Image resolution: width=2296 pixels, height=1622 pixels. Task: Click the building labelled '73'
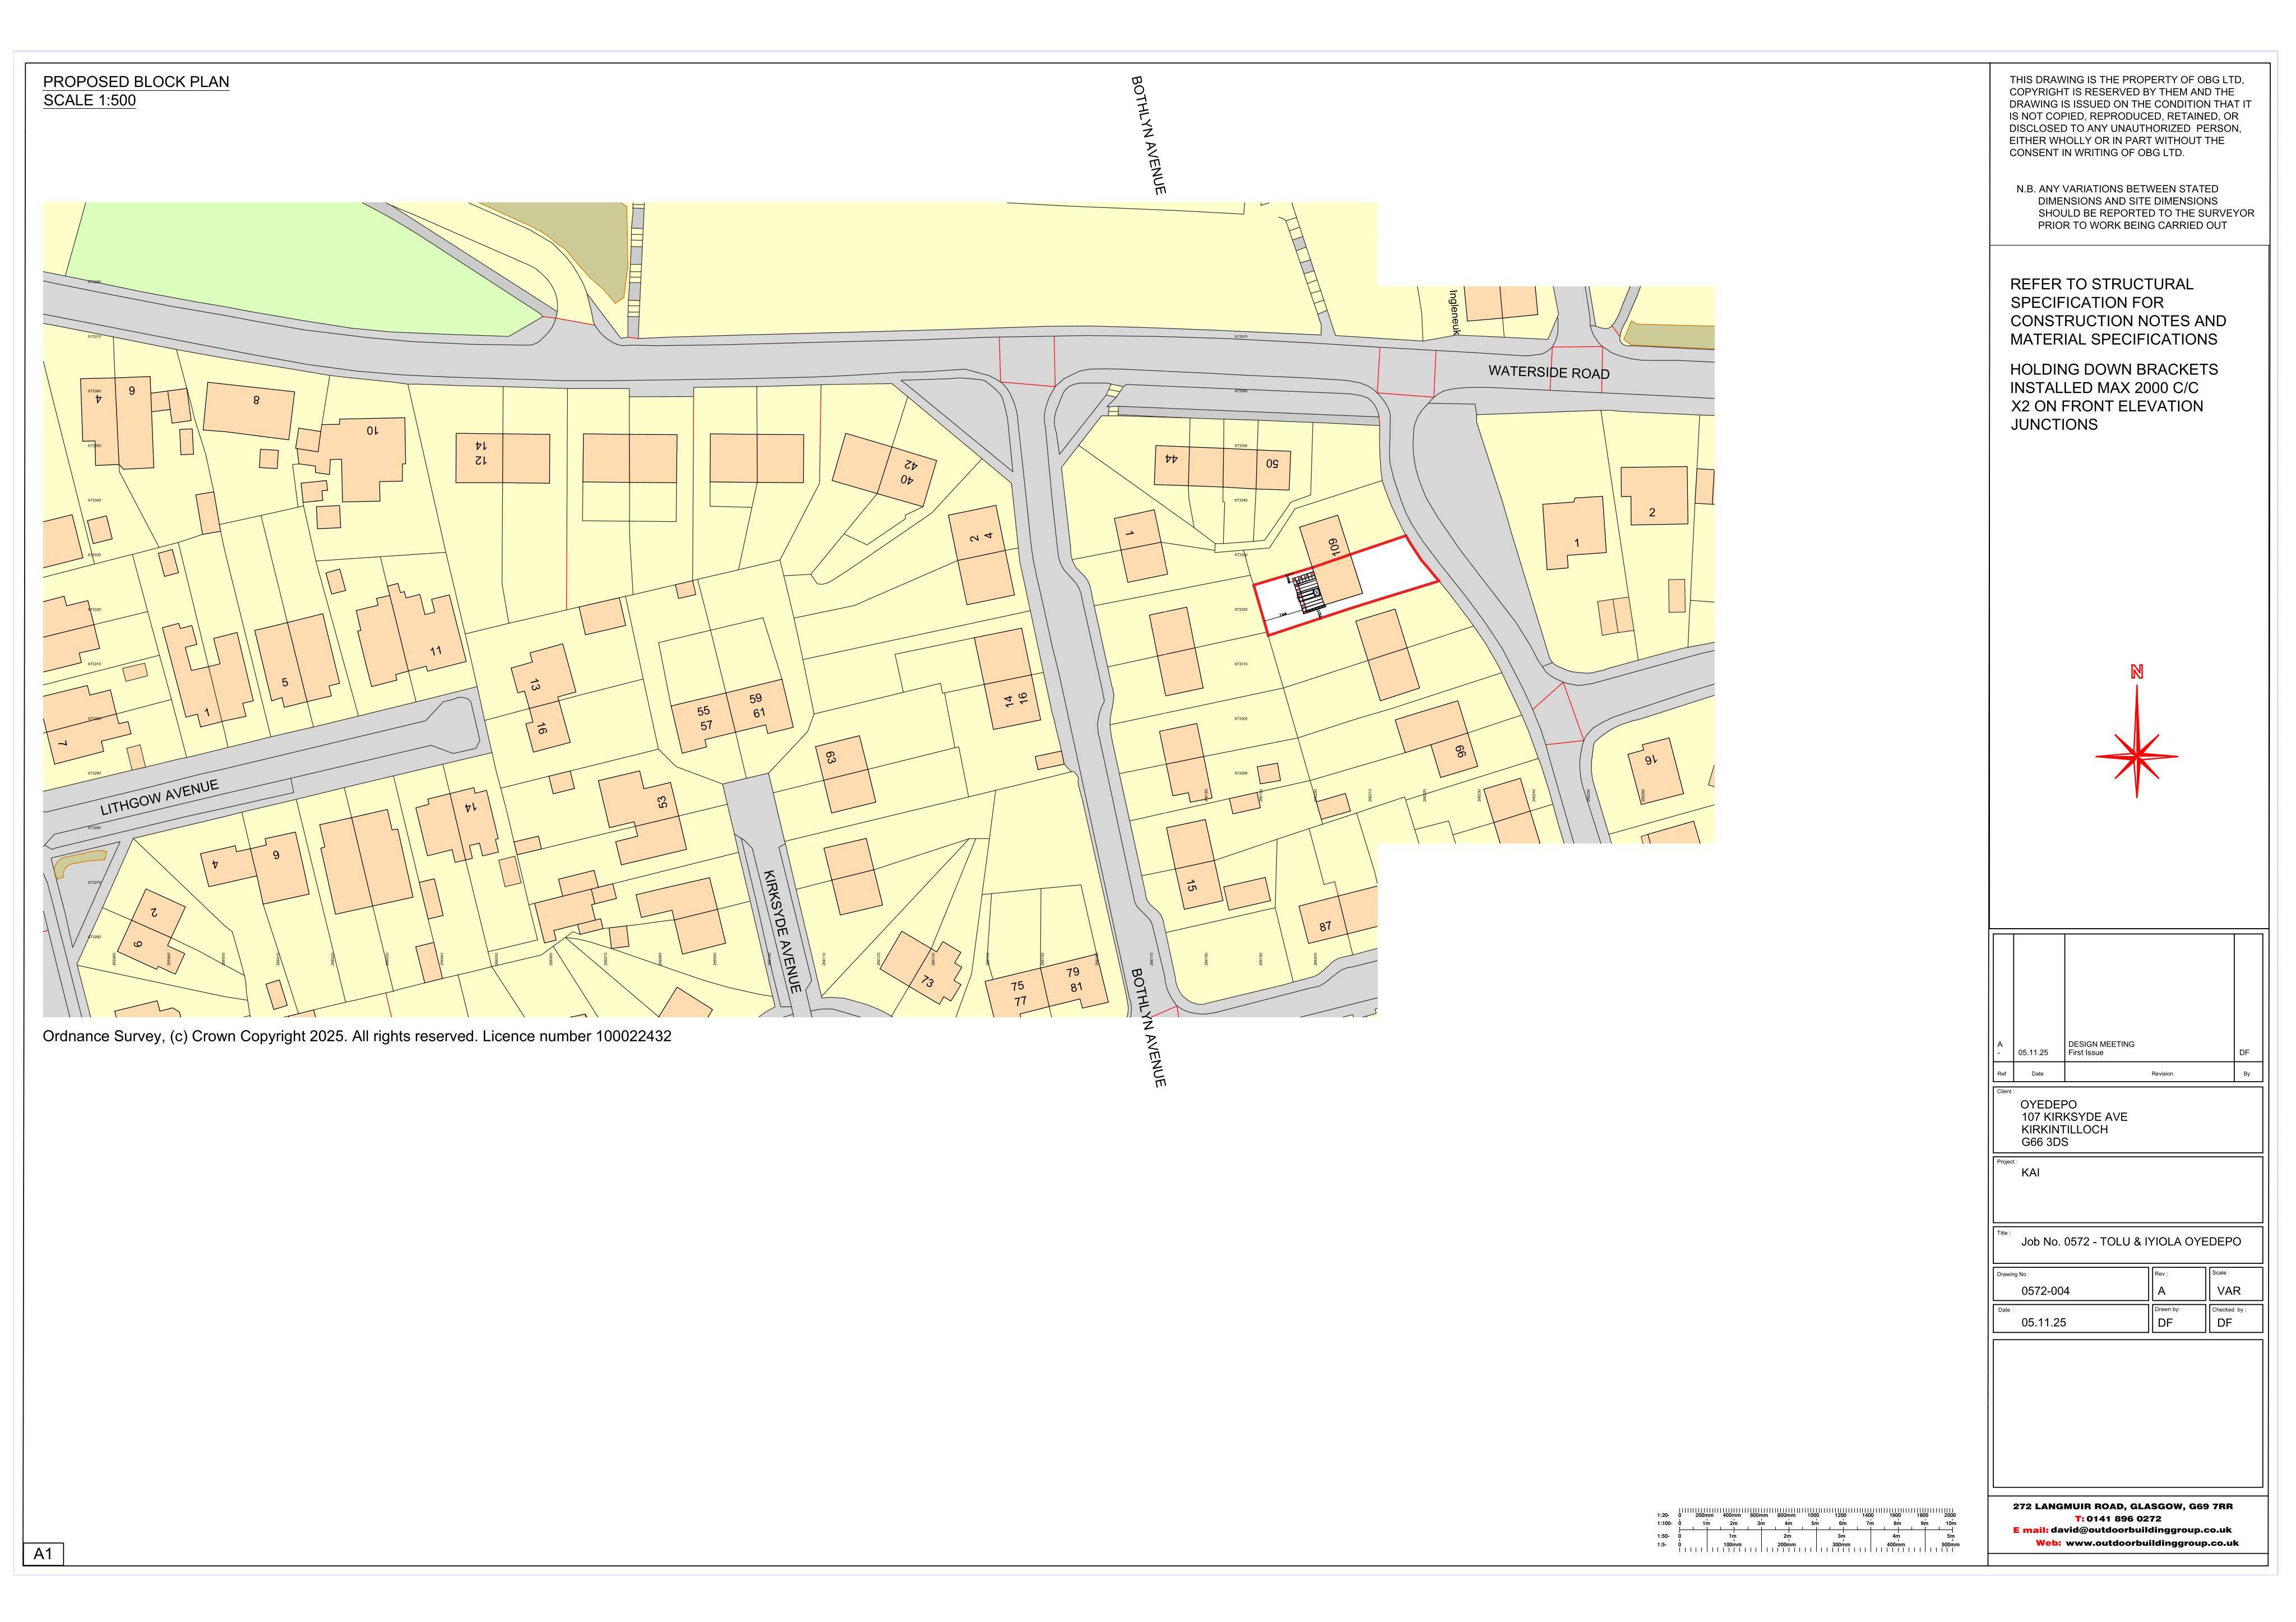tap(920, 968)
